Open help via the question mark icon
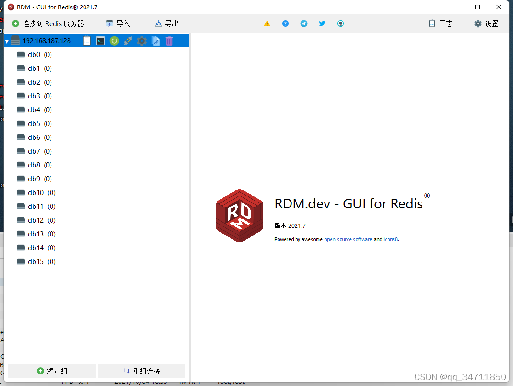Viewport: 513px width, 386px height. tap(285, 23)
